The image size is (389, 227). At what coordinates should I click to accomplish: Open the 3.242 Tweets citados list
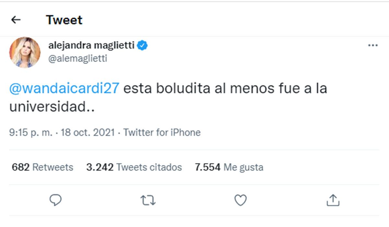click(134, 167)
